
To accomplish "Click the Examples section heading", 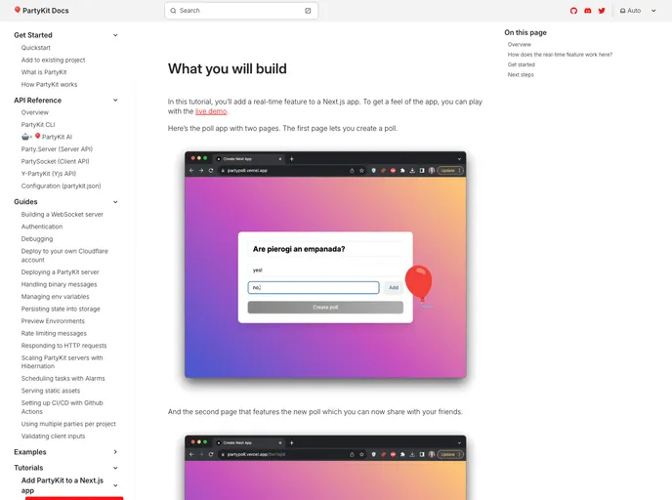I will 30,452.
